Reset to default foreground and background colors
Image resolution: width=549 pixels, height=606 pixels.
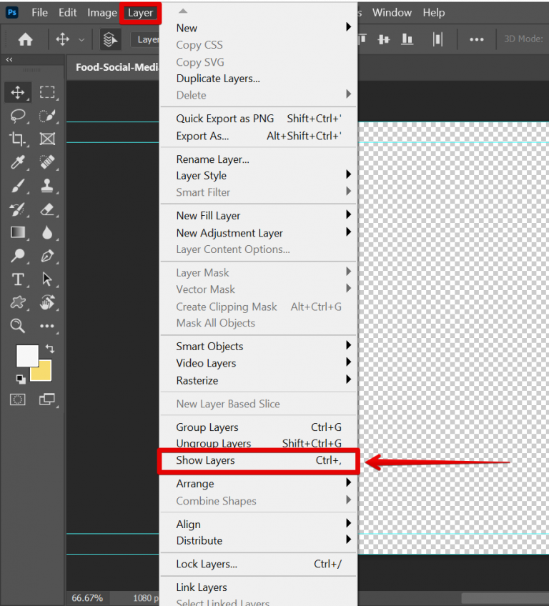(x=21, y=379)
